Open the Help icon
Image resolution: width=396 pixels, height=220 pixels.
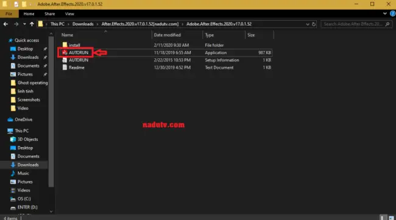tap(393, 13)
